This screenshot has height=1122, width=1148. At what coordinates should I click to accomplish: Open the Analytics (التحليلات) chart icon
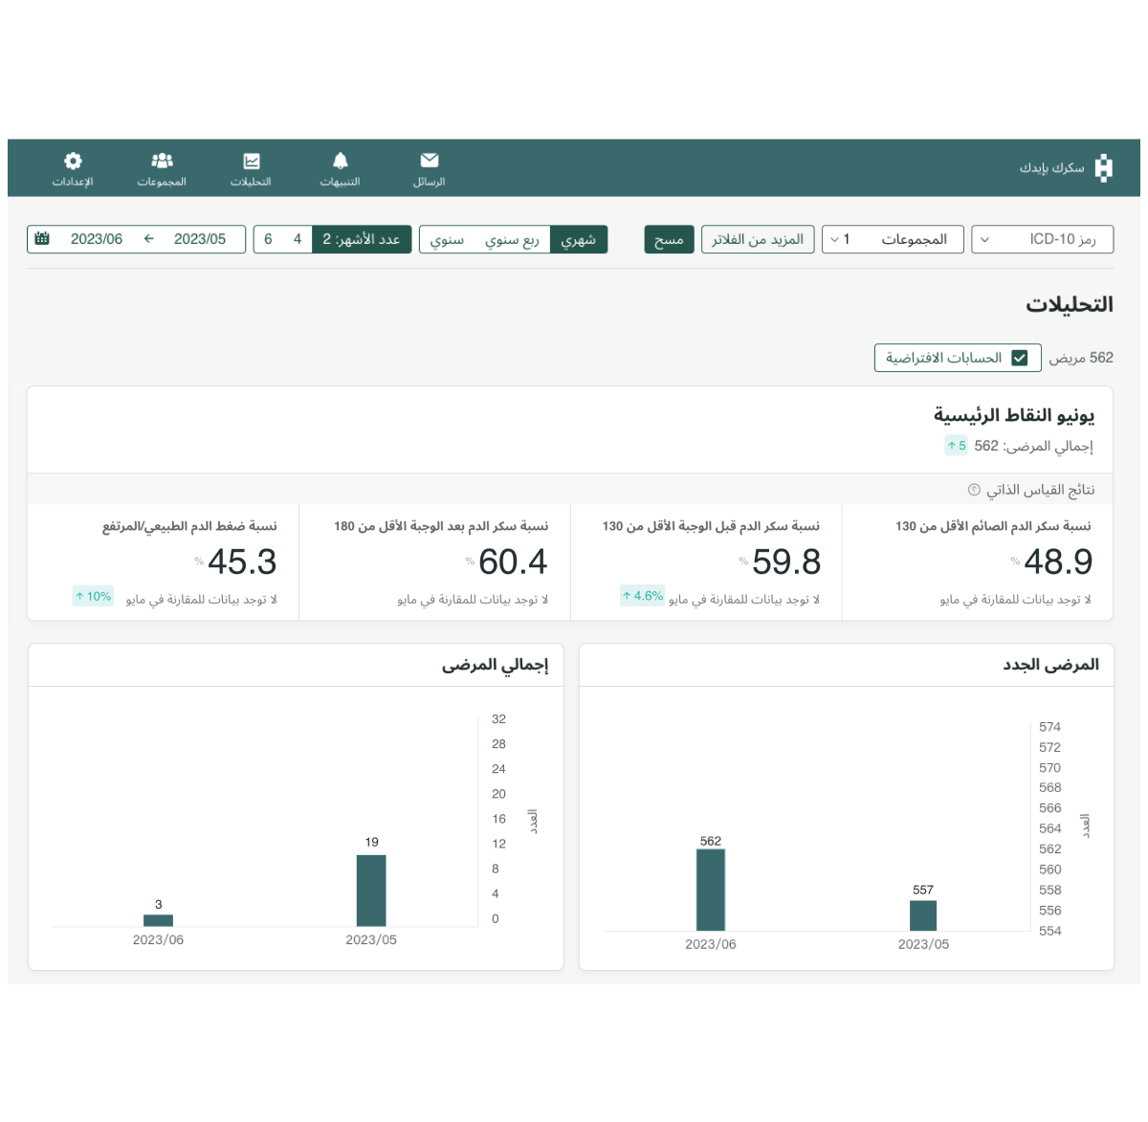[251, 161]
